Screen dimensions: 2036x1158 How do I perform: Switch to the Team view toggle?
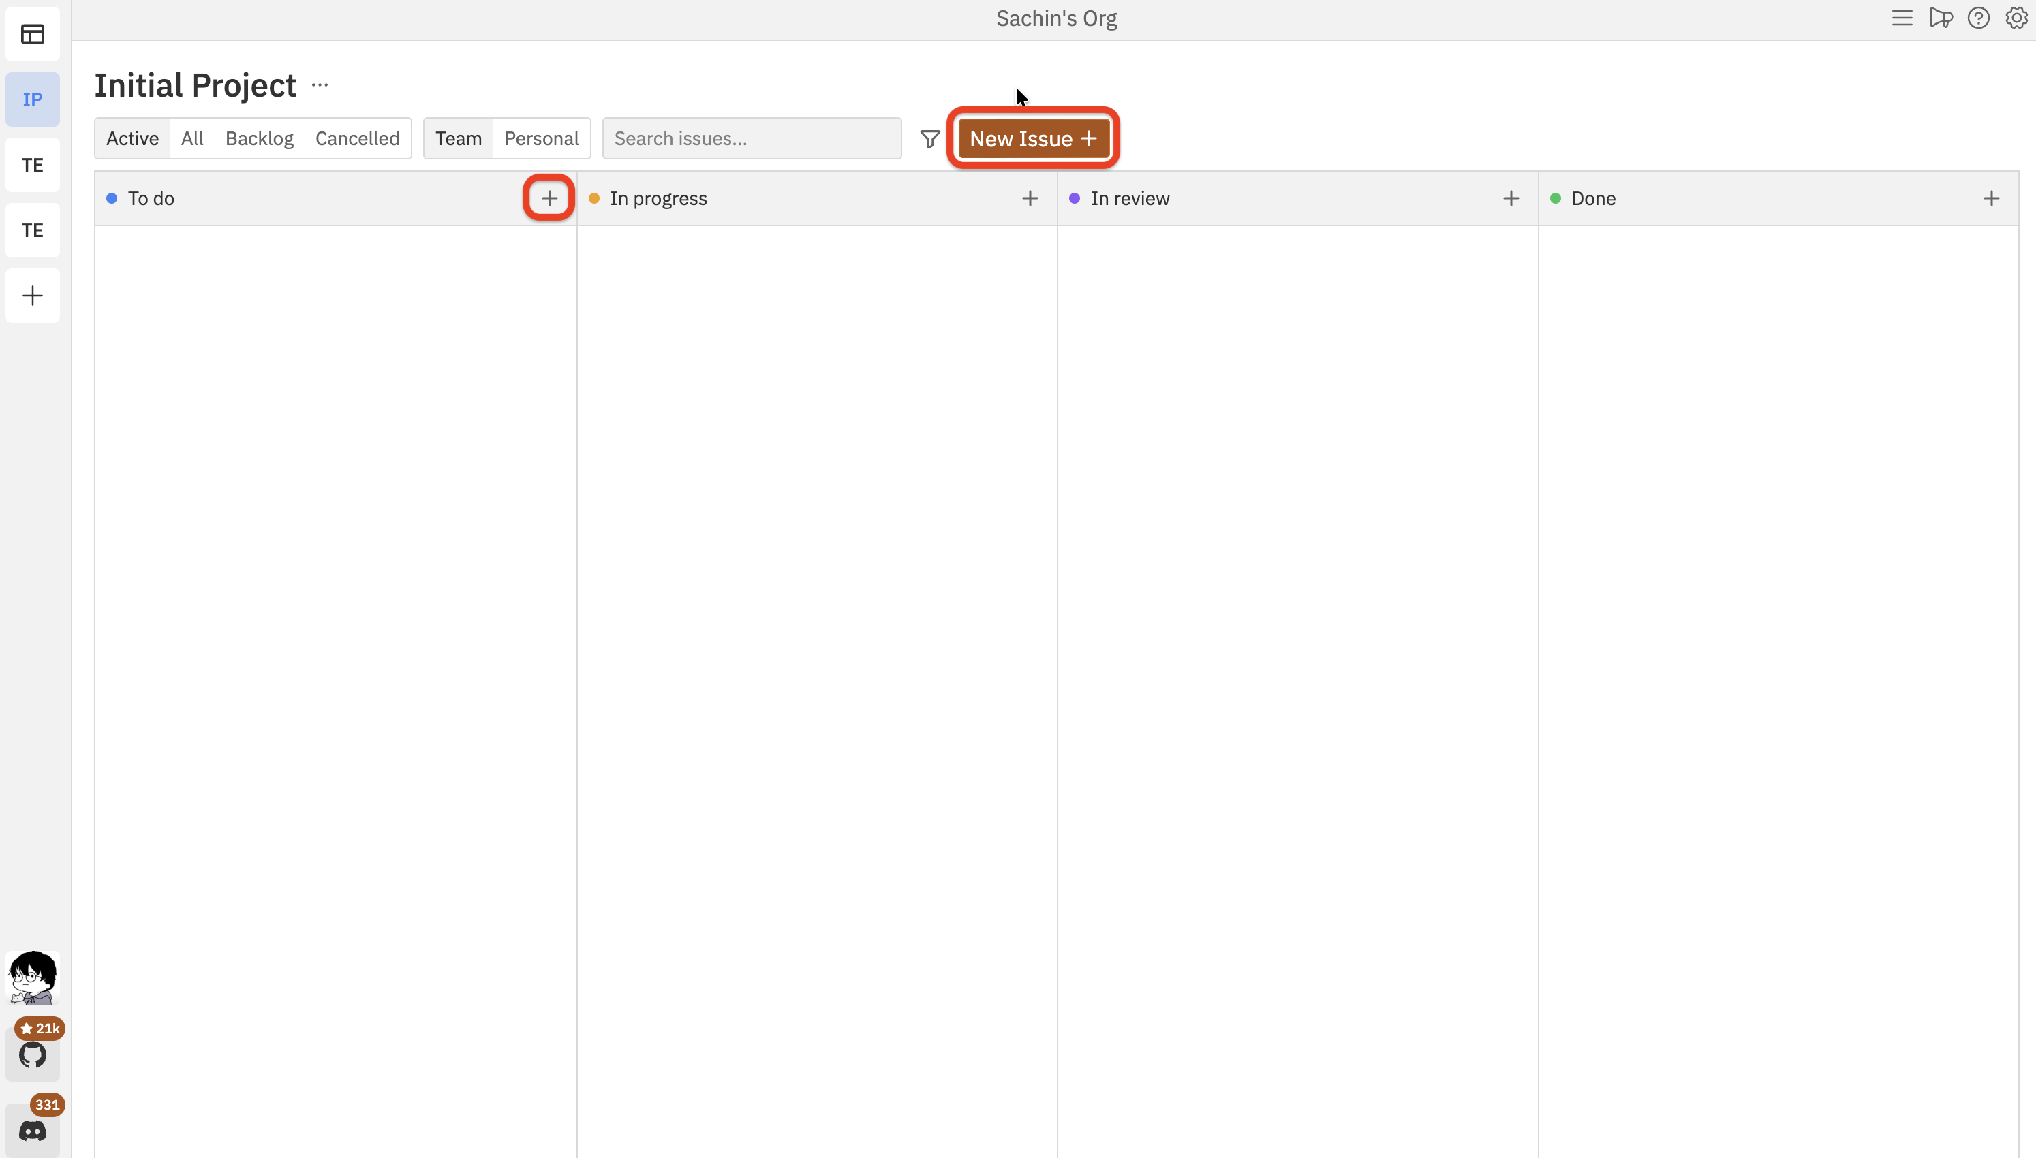(x=459, y=138)
